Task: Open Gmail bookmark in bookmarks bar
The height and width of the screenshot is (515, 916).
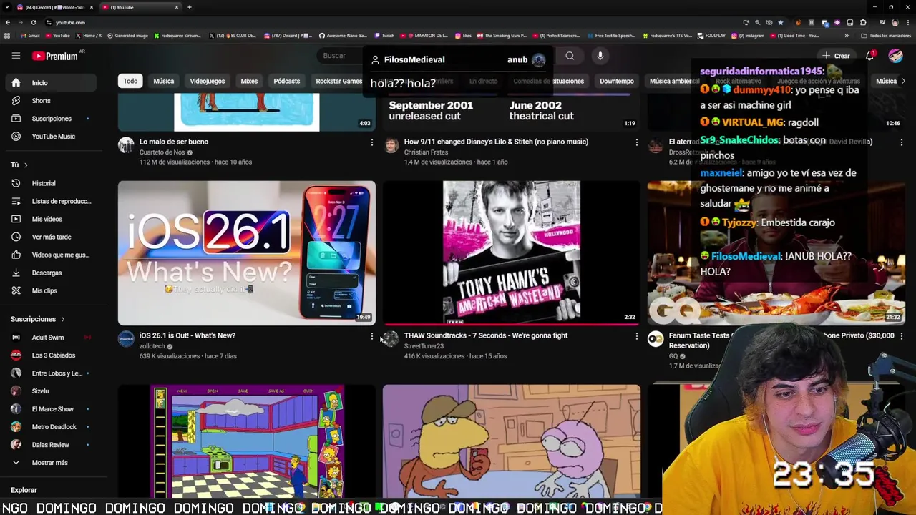Action: (x=30, y=35)
